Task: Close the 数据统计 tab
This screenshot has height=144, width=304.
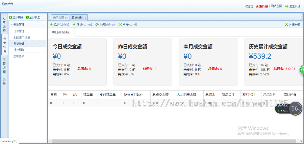Action: 85,18
